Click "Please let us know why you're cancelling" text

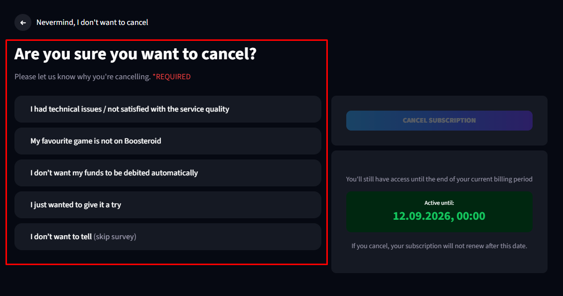(83, 77)
